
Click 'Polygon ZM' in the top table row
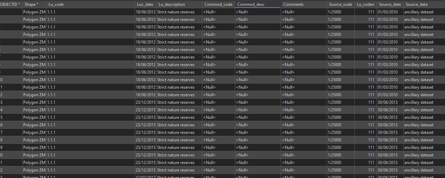coord(34,12)
